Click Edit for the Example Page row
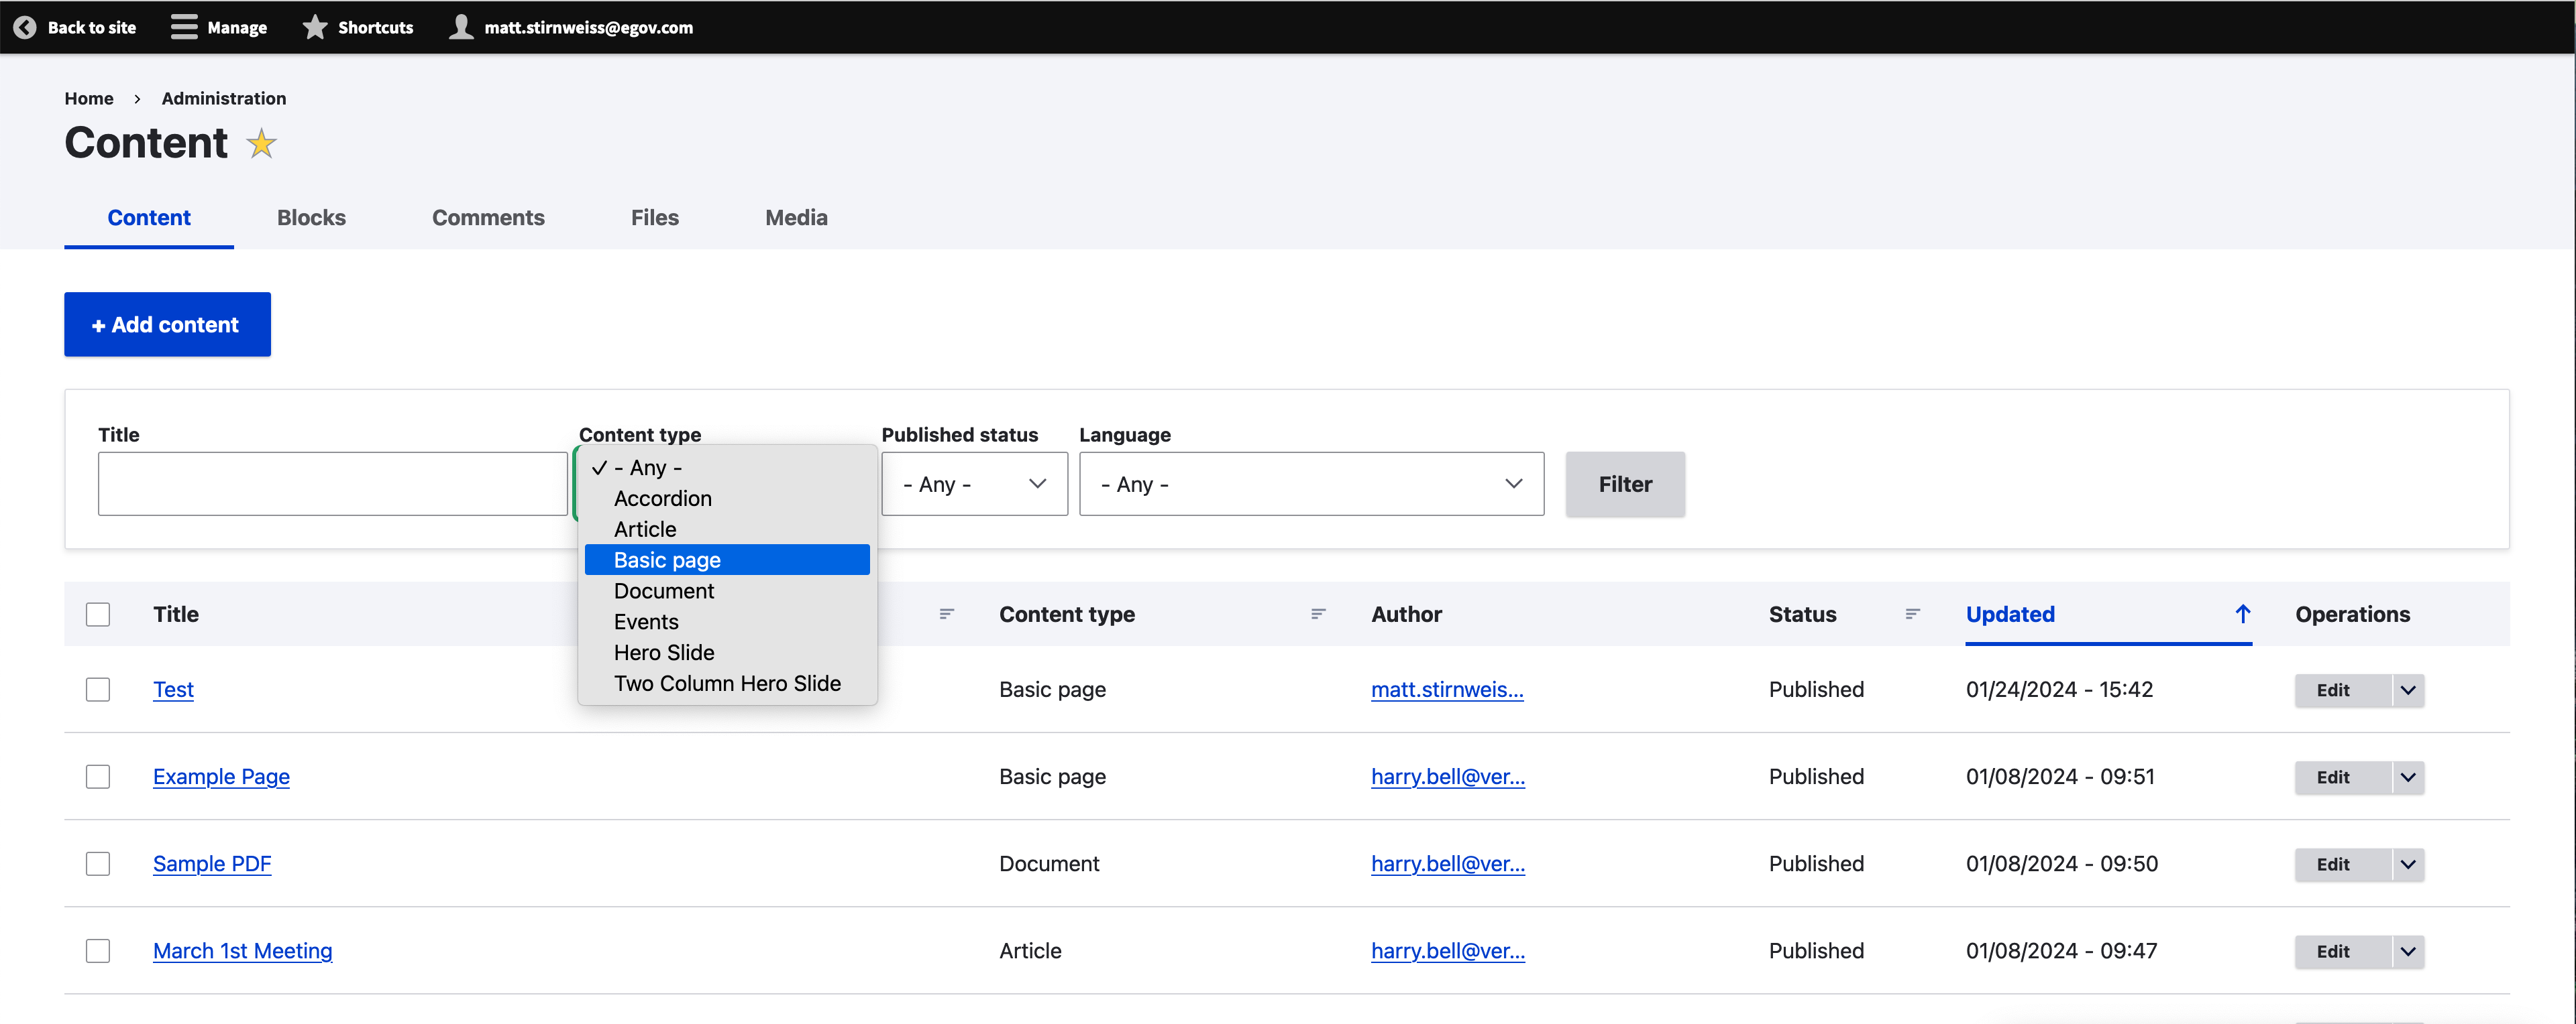This screenshot has height=1024, width=2576. pyautogui.click(x=2342, y=776)
